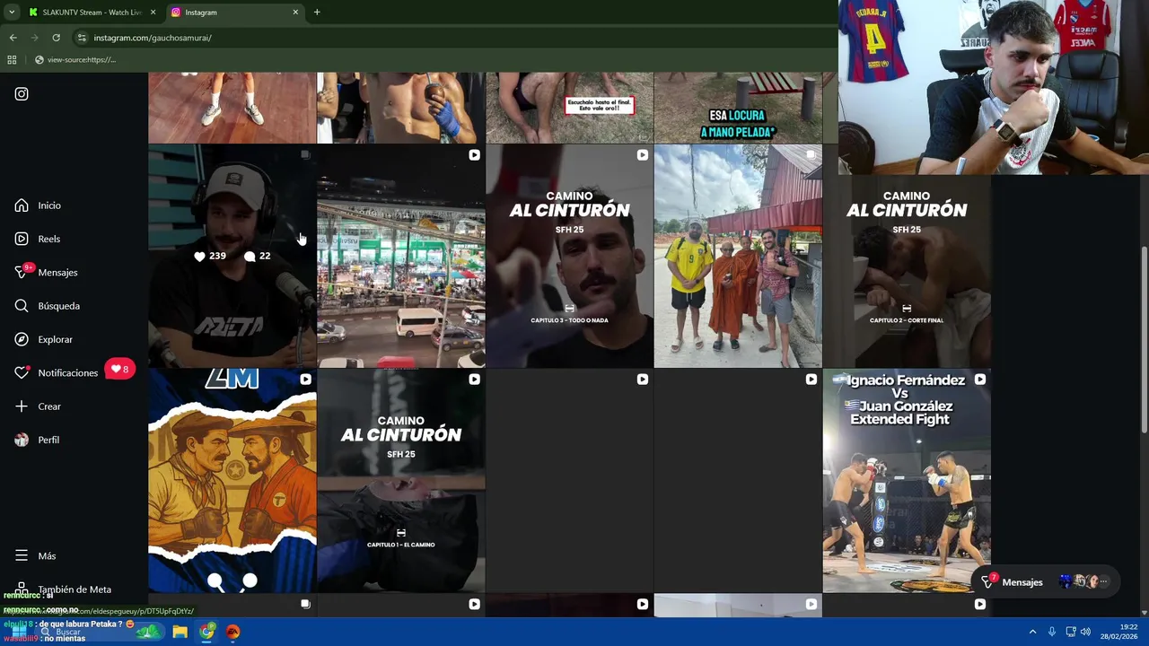Open Capitulo 1 El Camino post

400,481
